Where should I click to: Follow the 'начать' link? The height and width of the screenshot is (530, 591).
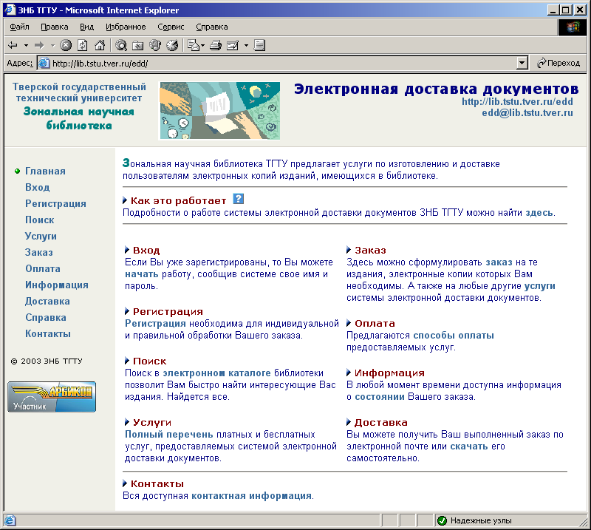tap(142, 274)
